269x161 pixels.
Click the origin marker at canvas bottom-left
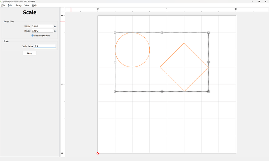[98, 153]
